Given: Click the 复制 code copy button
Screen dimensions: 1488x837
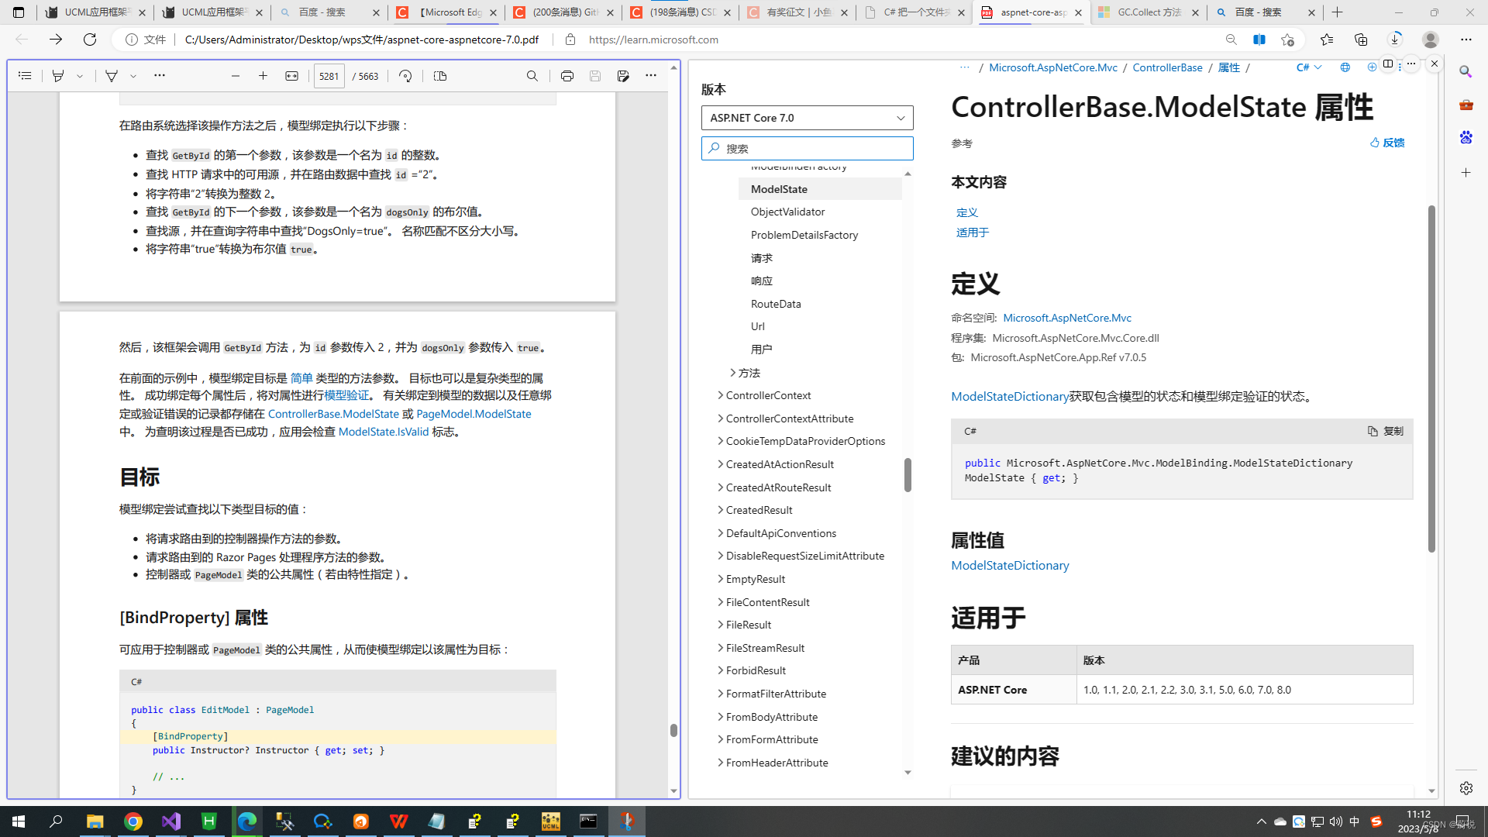Looking at the screenshot, I should tap(1386, 431).
